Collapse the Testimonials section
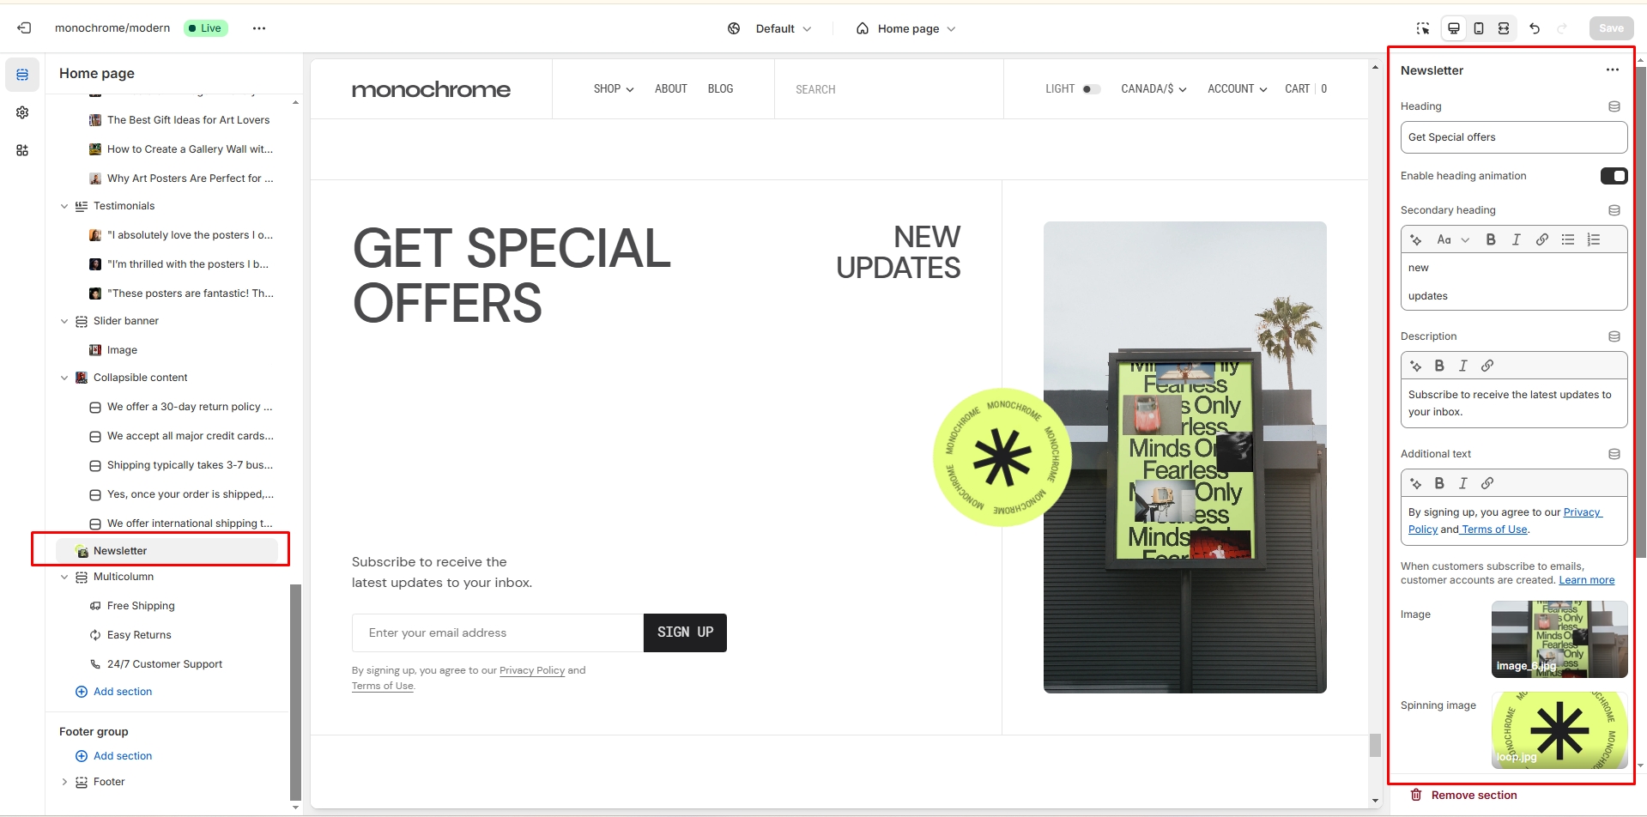This screenshot has width=1647, height=817. pos(64,206)
